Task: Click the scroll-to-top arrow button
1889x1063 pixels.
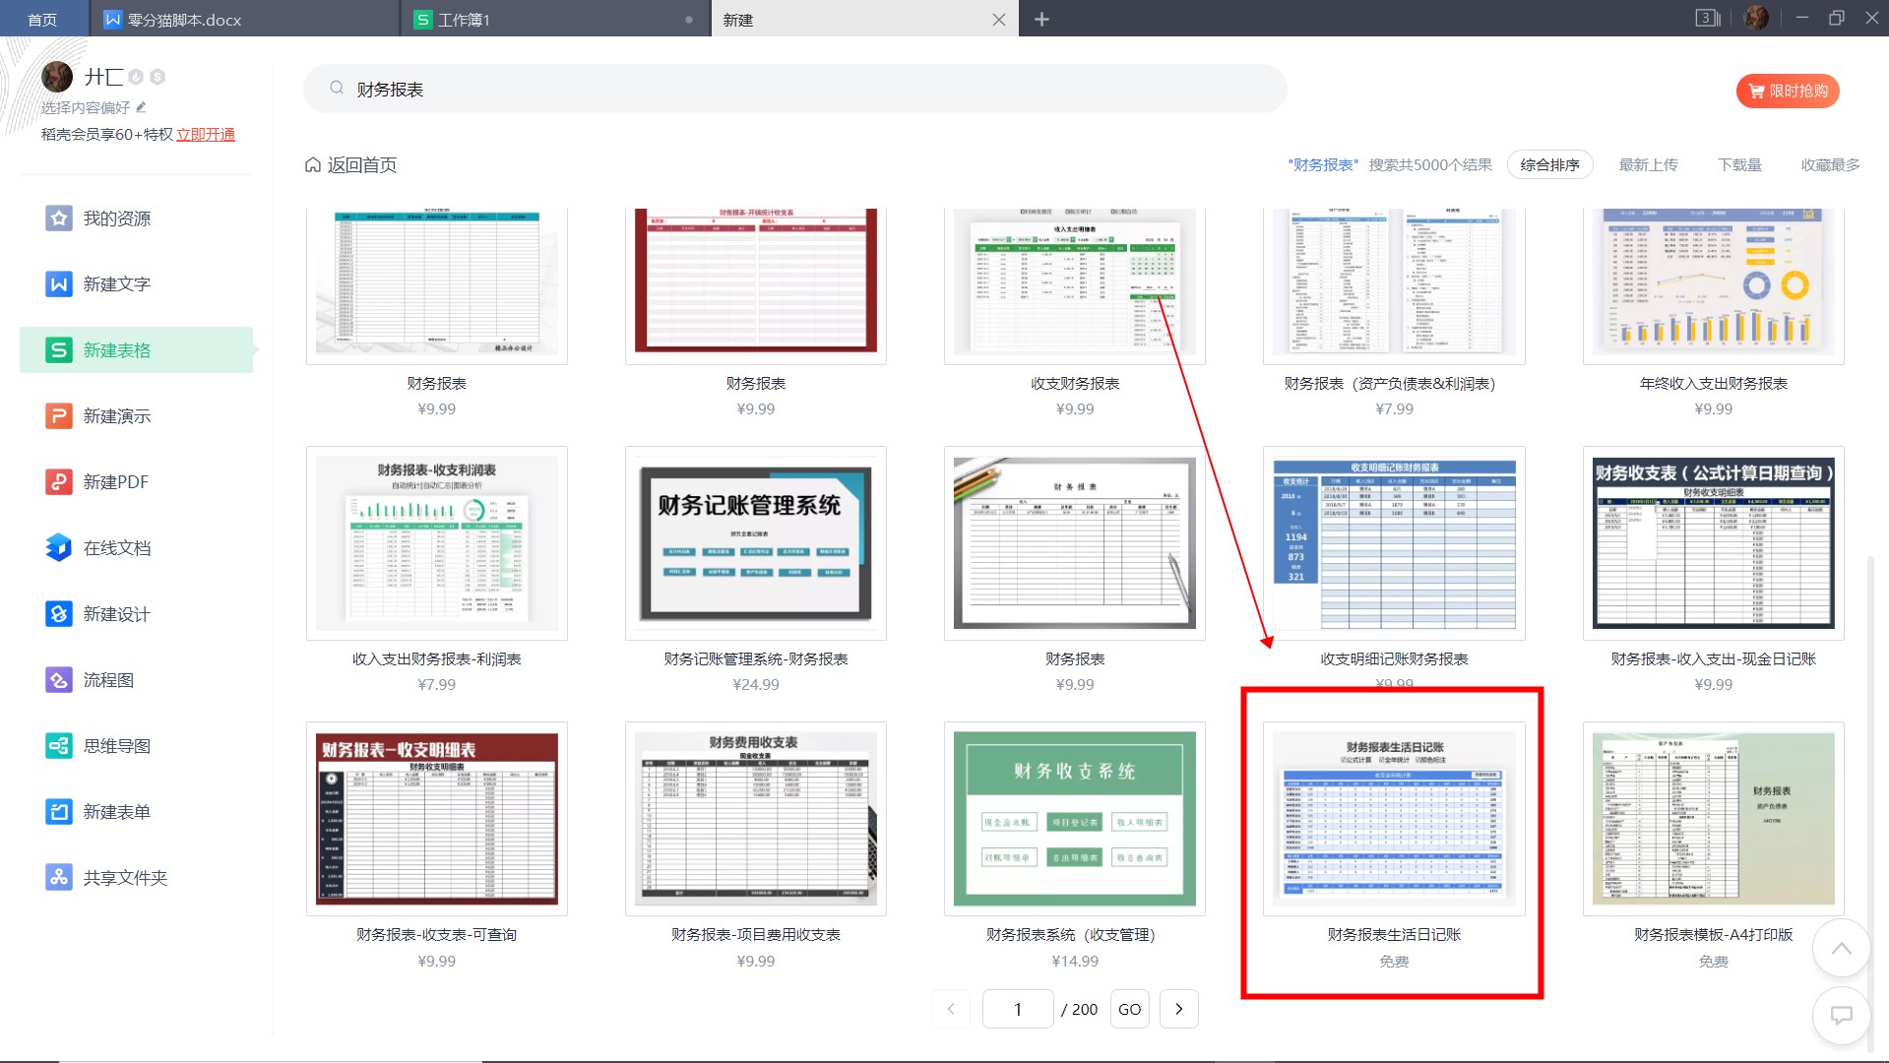Action: 1841,949
